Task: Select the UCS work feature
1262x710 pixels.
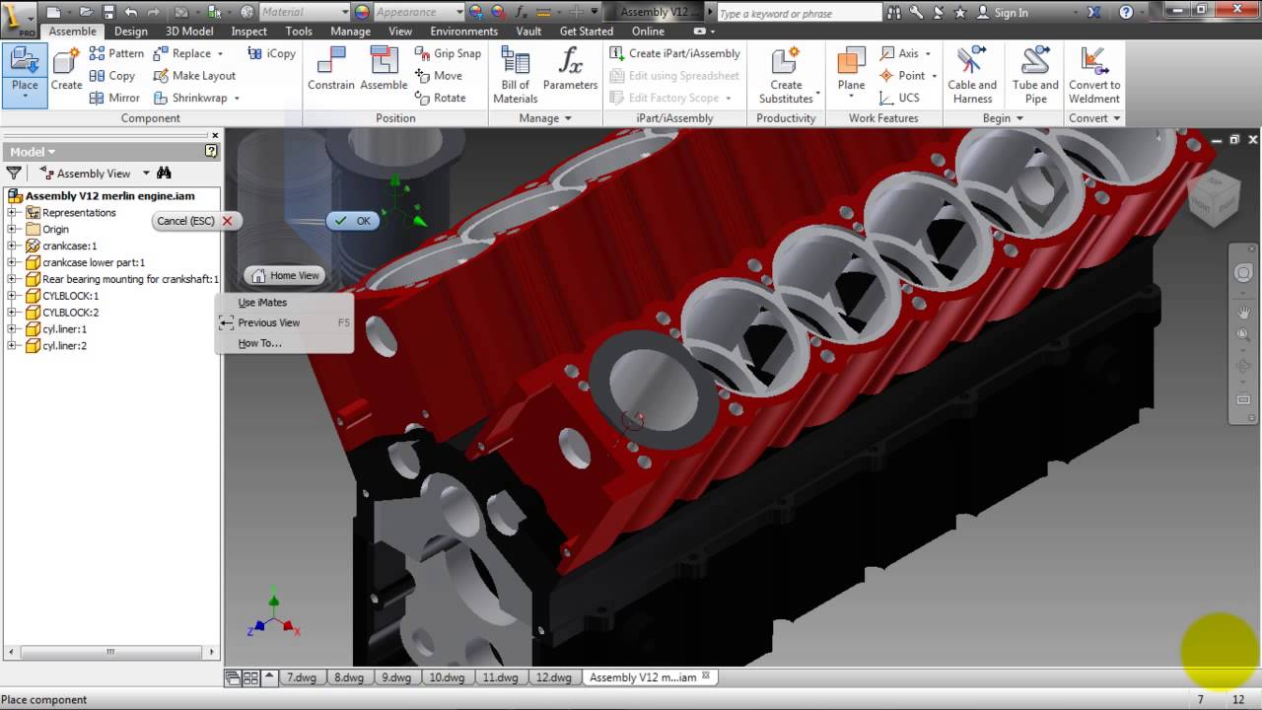Action: [898, 98]
